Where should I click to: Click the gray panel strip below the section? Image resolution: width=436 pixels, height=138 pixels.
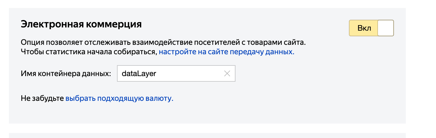207,136
